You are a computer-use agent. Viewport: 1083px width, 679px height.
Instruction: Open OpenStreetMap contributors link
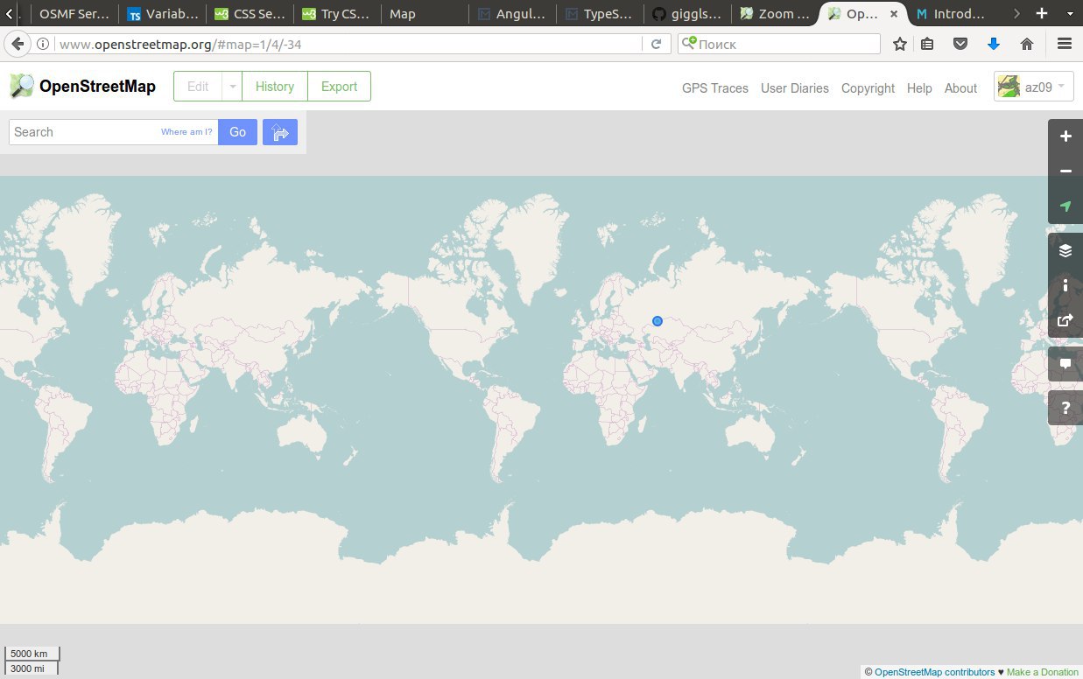click(x=934, y=672)
